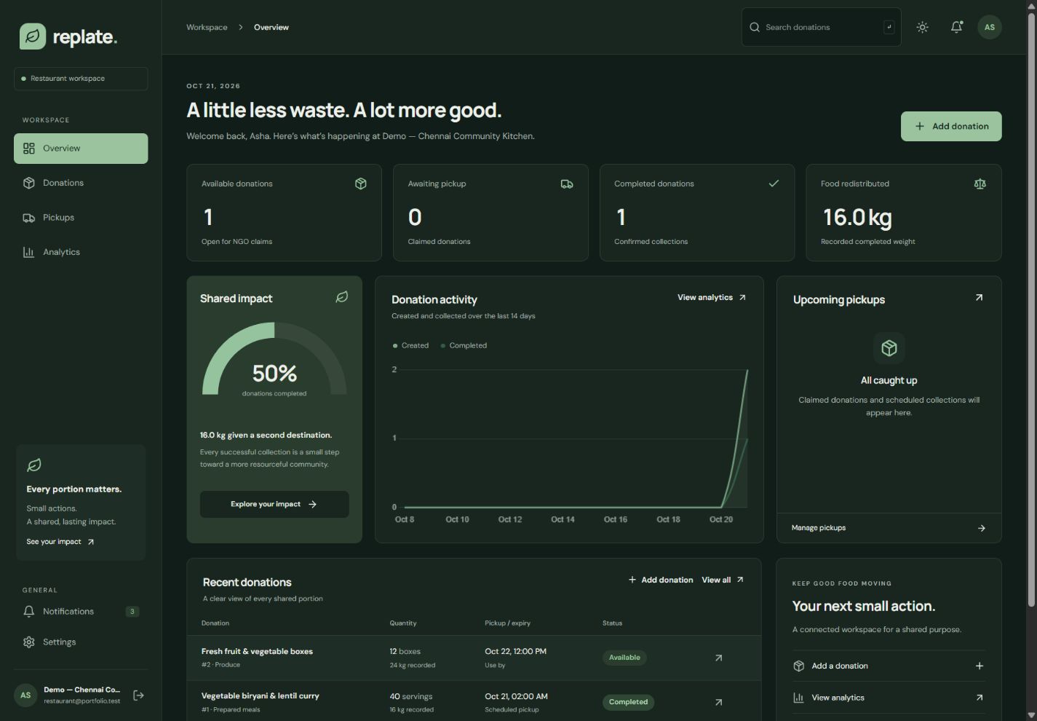Open Pickups in the sidebar
Image resolution: width=1037 pixels, height=721 pixels.
point(81,218)
